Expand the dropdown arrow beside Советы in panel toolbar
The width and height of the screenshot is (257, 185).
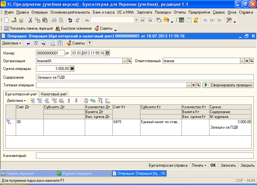[115, 30]
